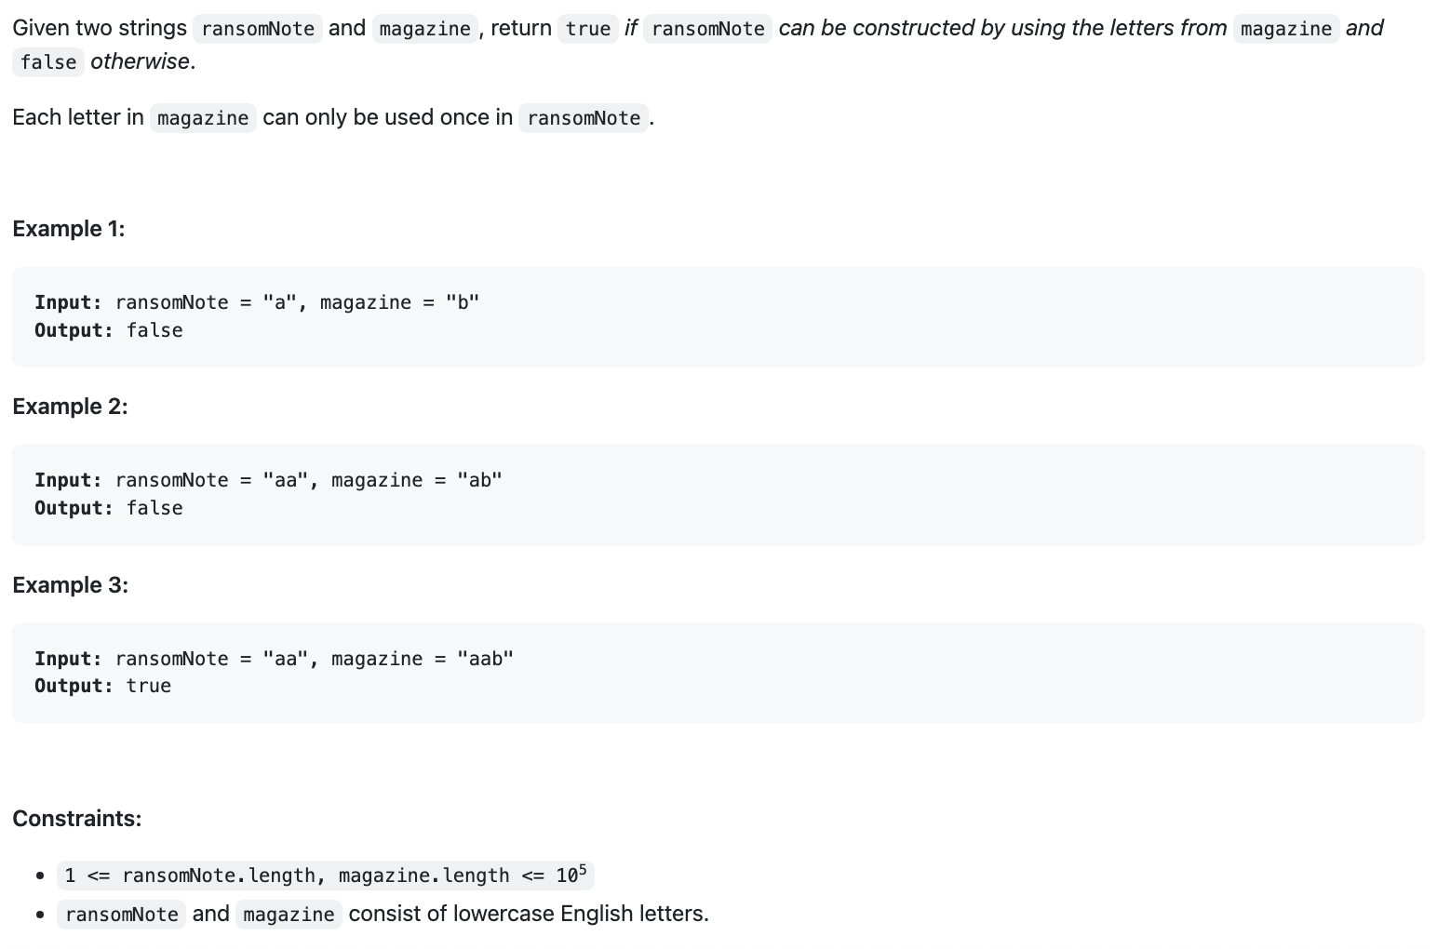Click Example 1 output value false
This screenshot has height=949, width=1437.
(x=154, y=330)
